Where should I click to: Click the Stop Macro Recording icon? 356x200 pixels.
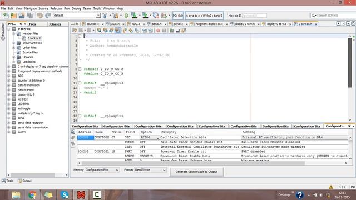[164, 31]
